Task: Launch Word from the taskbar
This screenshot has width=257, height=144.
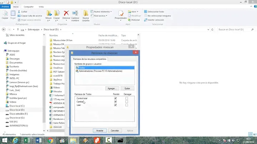Action: 39,140
